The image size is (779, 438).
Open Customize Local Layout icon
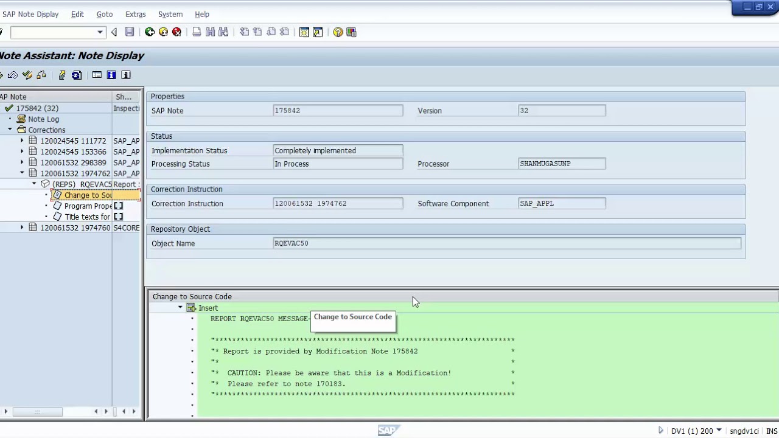click(x=351, y=32)
